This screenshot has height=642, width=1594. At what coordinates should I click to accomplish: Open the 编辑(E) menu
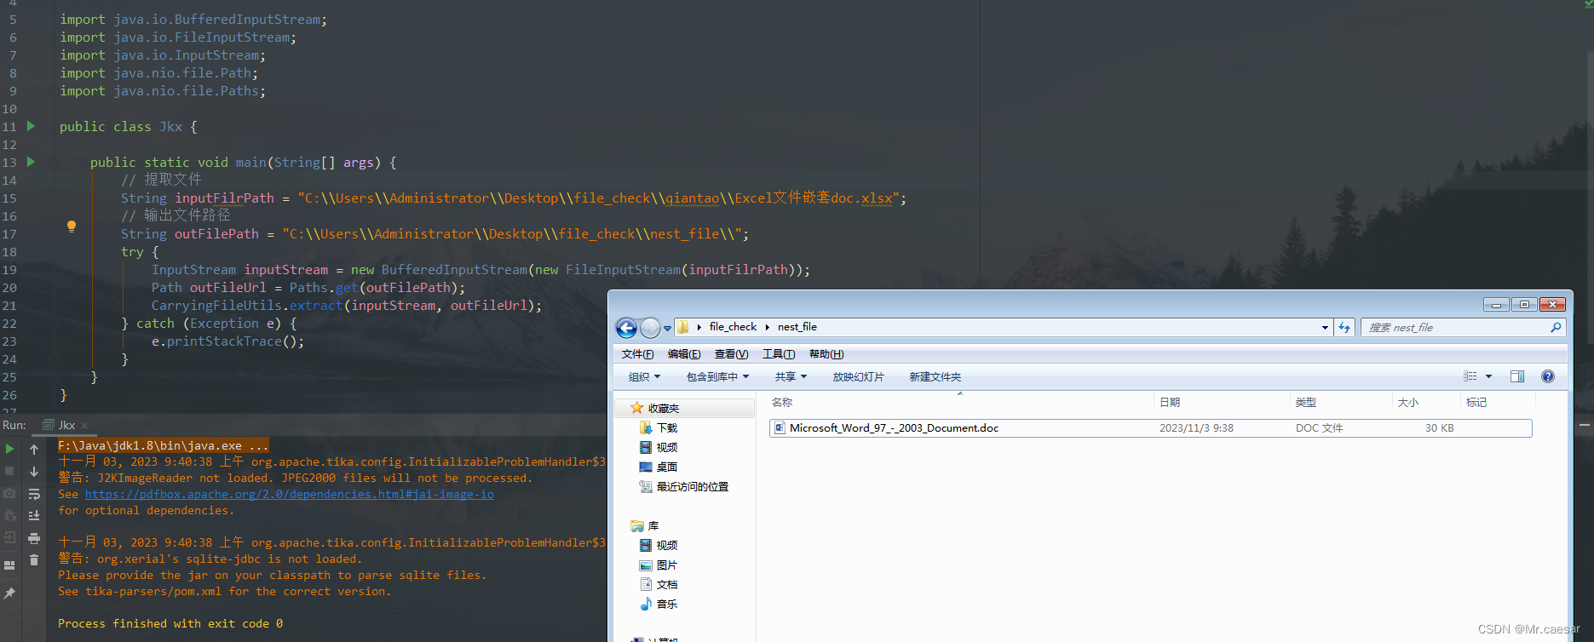click(x=684, y=354)
